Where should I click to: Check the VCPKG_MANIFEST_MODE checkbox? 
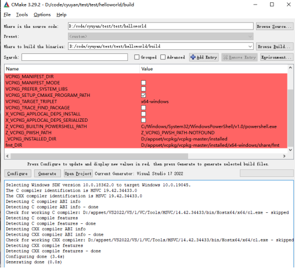point(143,83)
